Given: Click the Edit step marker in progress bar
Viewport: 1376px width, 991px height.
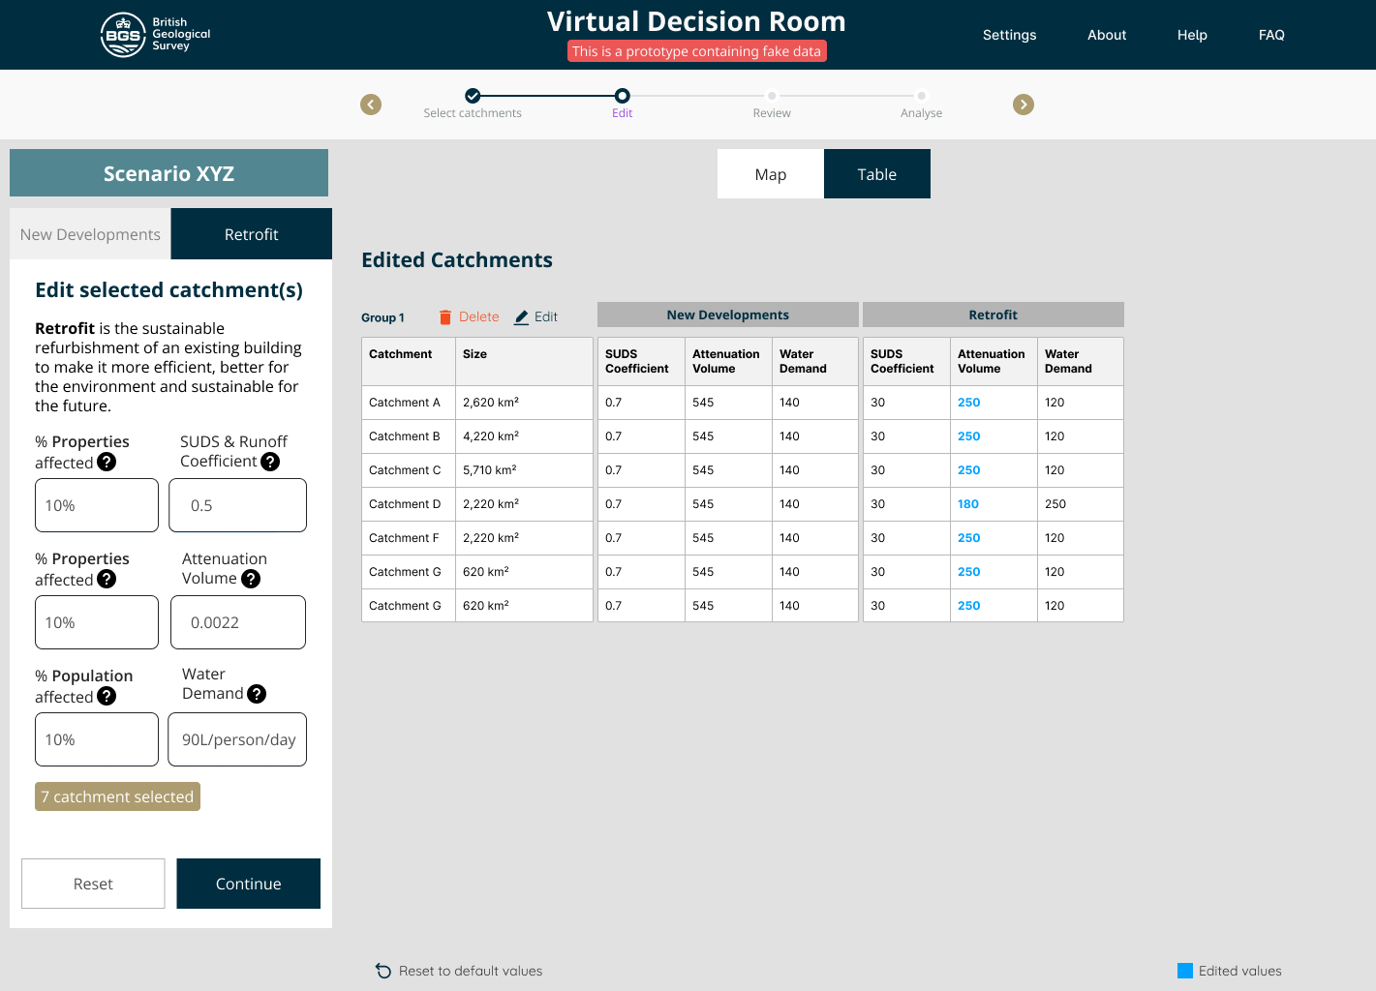Looking at the screenshot, I should pyautogui.click(x=623, y=96).
